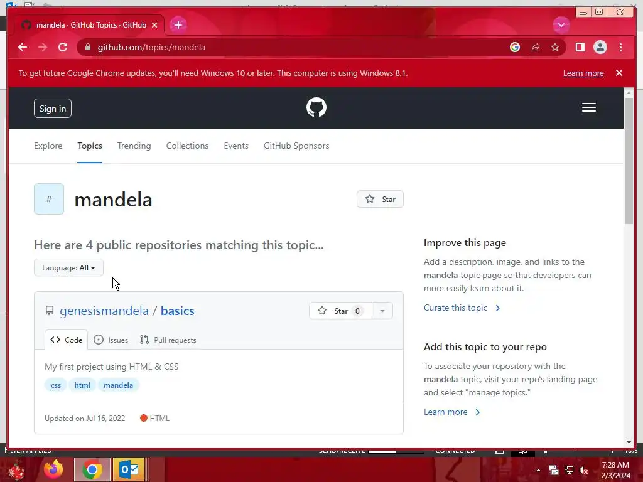Show hidden system tray icons

coord(538,470)
